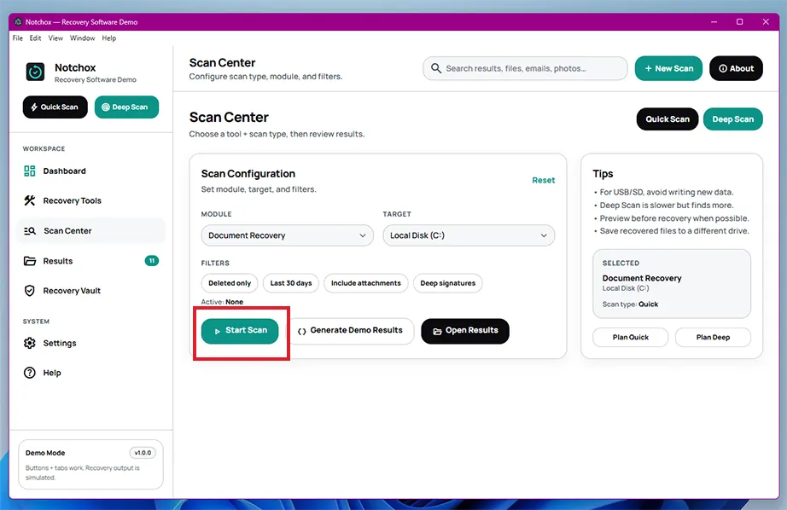This screenshot has height=510, width=787.
Task: Open Help from the sidebar
Action: (90, 373)
